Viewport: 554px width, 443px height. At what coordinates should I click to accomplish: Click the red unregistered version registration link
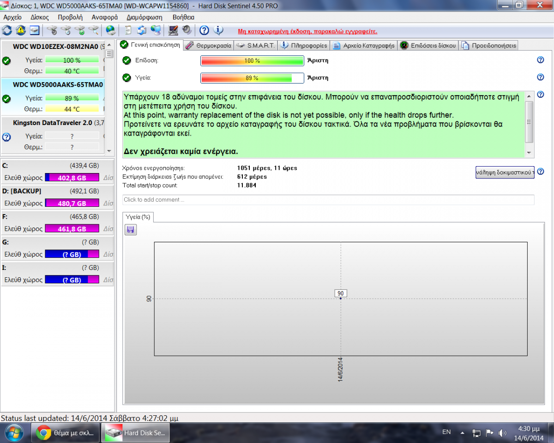[307, 31]
